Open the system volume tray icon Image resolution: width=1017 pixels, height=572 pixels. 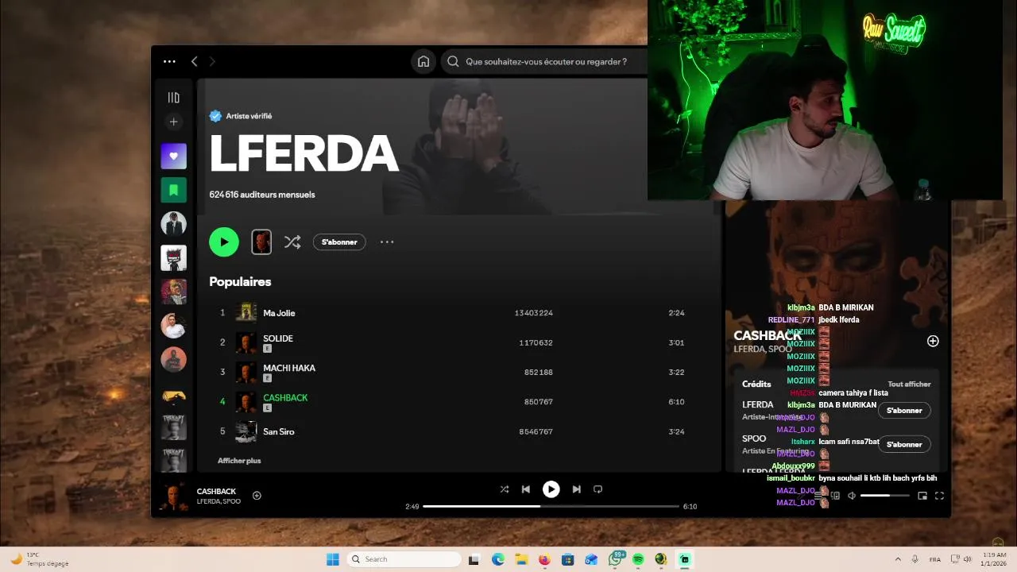click(968, 559)
